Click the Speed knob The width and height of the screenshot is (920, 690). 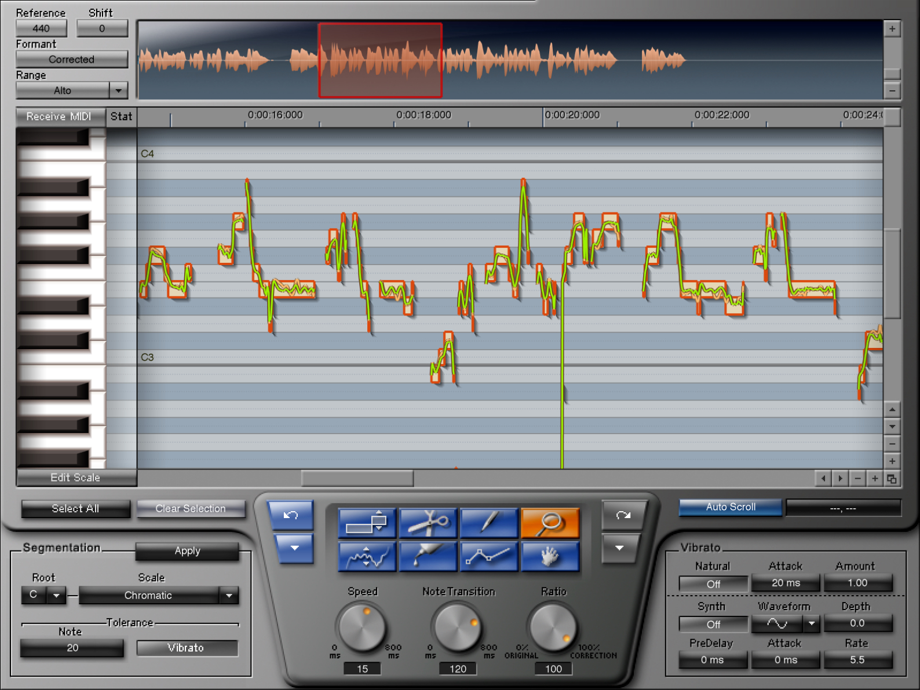click(362, 627)
